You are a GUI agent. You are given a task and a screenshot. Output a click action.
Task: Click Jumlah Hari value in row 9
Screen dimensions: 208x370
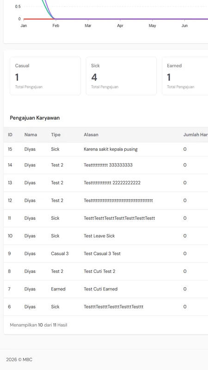click(x=185, y=253)
